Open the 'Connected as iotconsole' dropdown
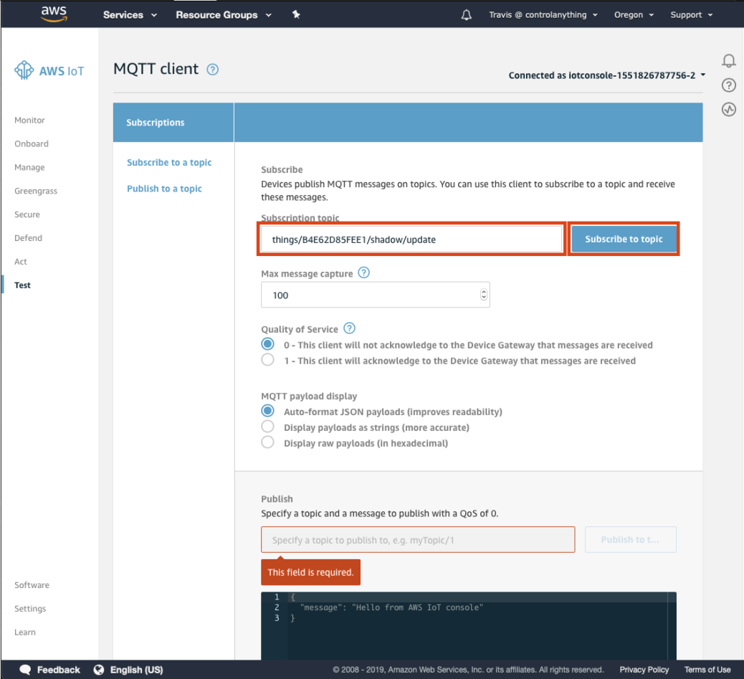The height and width of the screenshot is (679, 744). tap(606, 75)
